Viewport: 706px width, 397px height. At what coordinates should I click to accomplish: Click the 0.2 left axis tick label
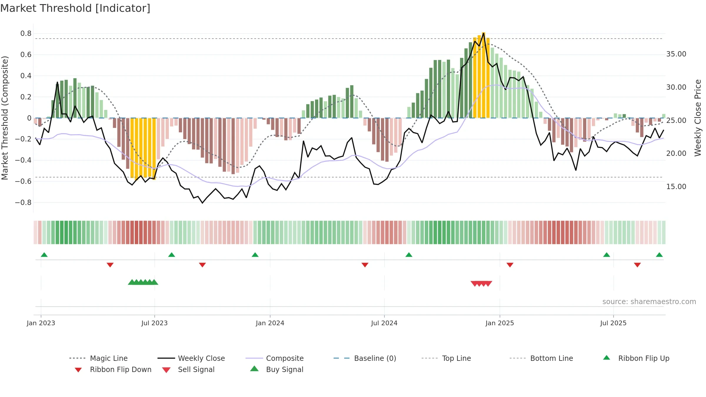[x=26, y=97]
